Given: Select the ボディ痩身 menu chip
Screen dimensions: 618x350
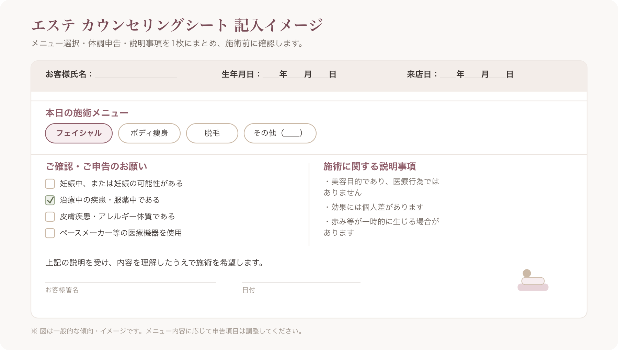Looking at the screenshot, I should tap(149, 133).
